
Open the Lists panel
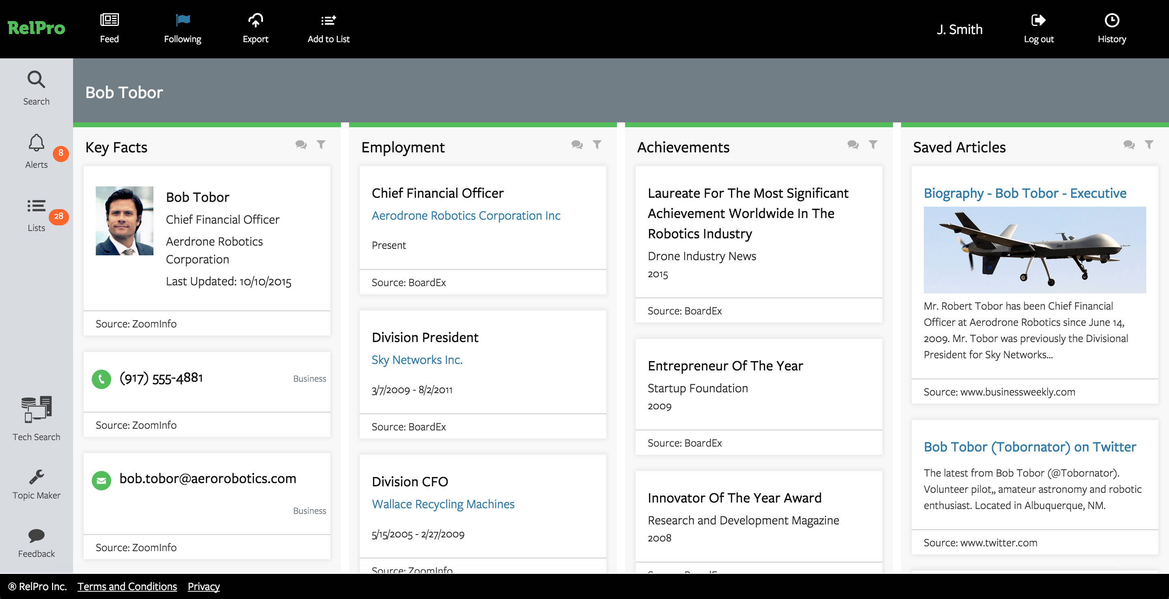(x=36, y=213)
